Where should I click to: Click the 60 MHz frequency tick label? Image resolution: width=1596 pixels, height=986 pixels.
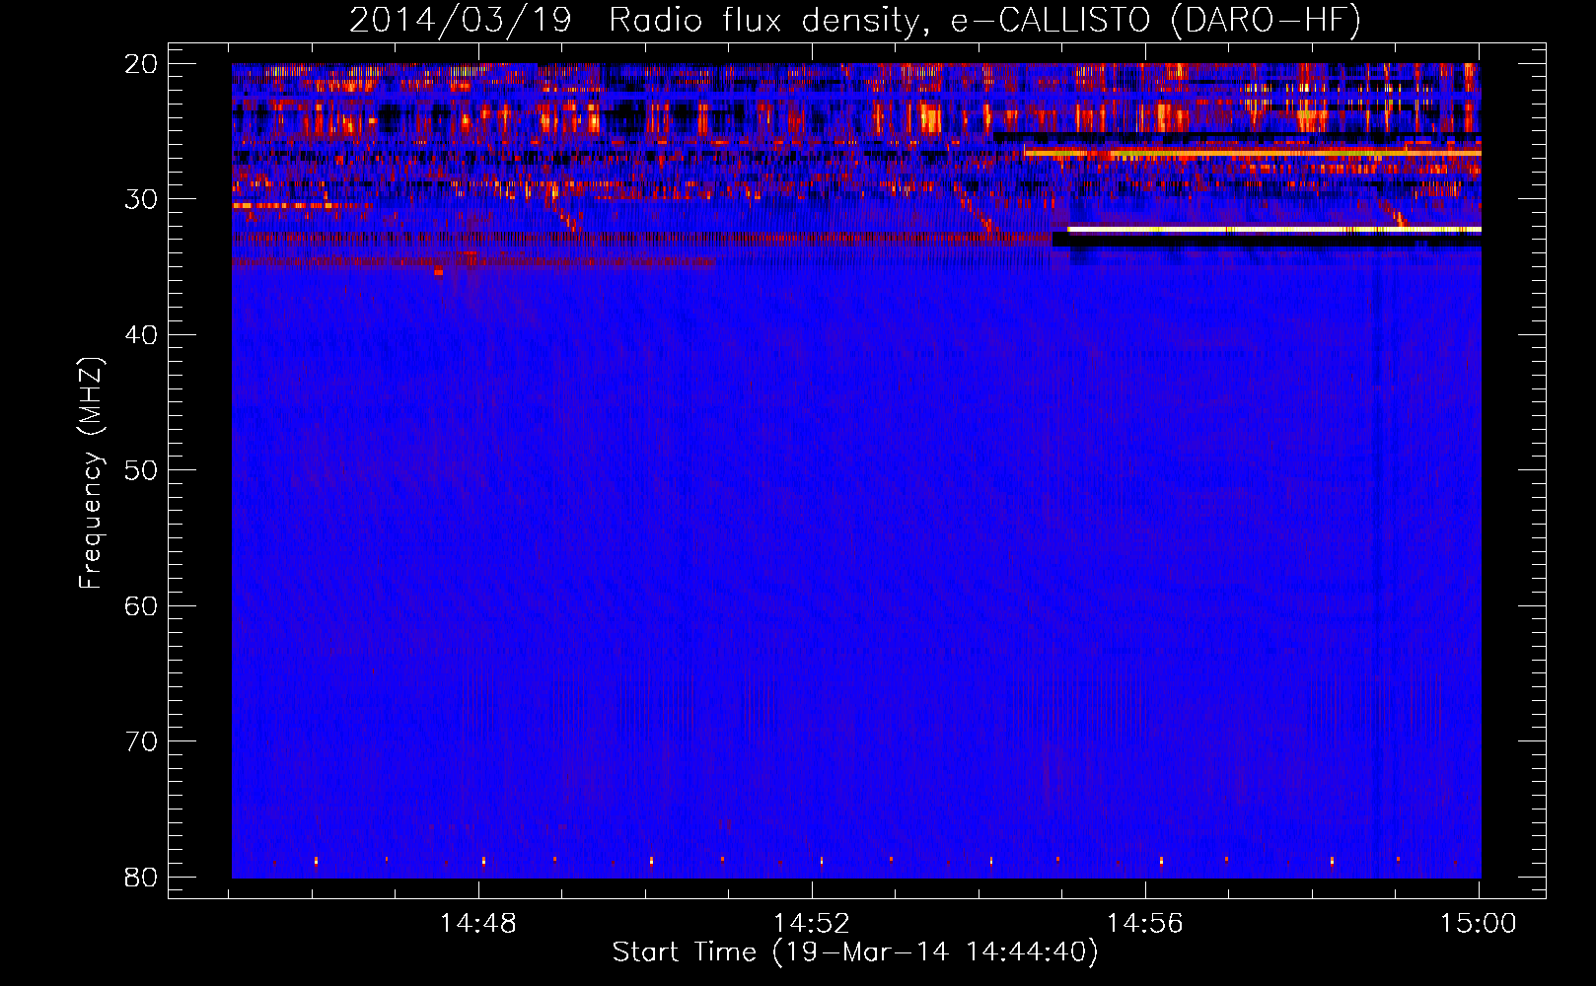(x=141, y=605)
